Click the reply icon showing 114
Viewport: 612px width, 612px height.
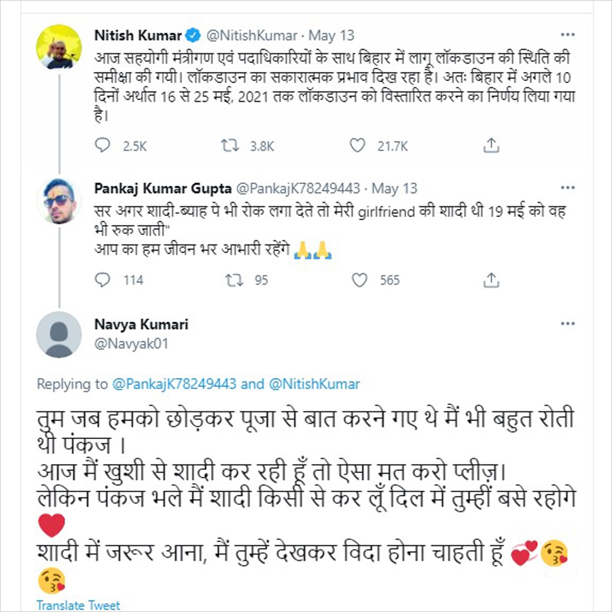103,279
